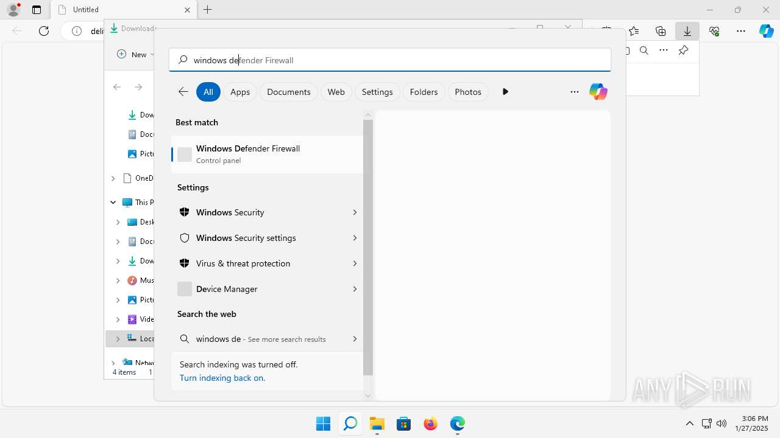Image resolution: width=780 pixels, height=438 pixels.
Task: Click the search icon in the downloads panel
Action: tap(644, 50)
